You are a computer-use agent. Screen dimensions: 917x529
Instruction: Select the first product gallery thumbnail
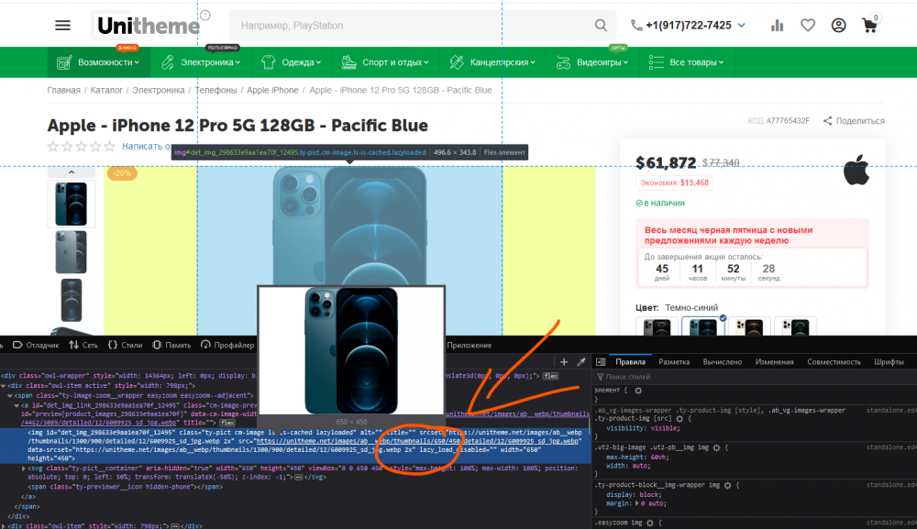(x=72, y=204)
